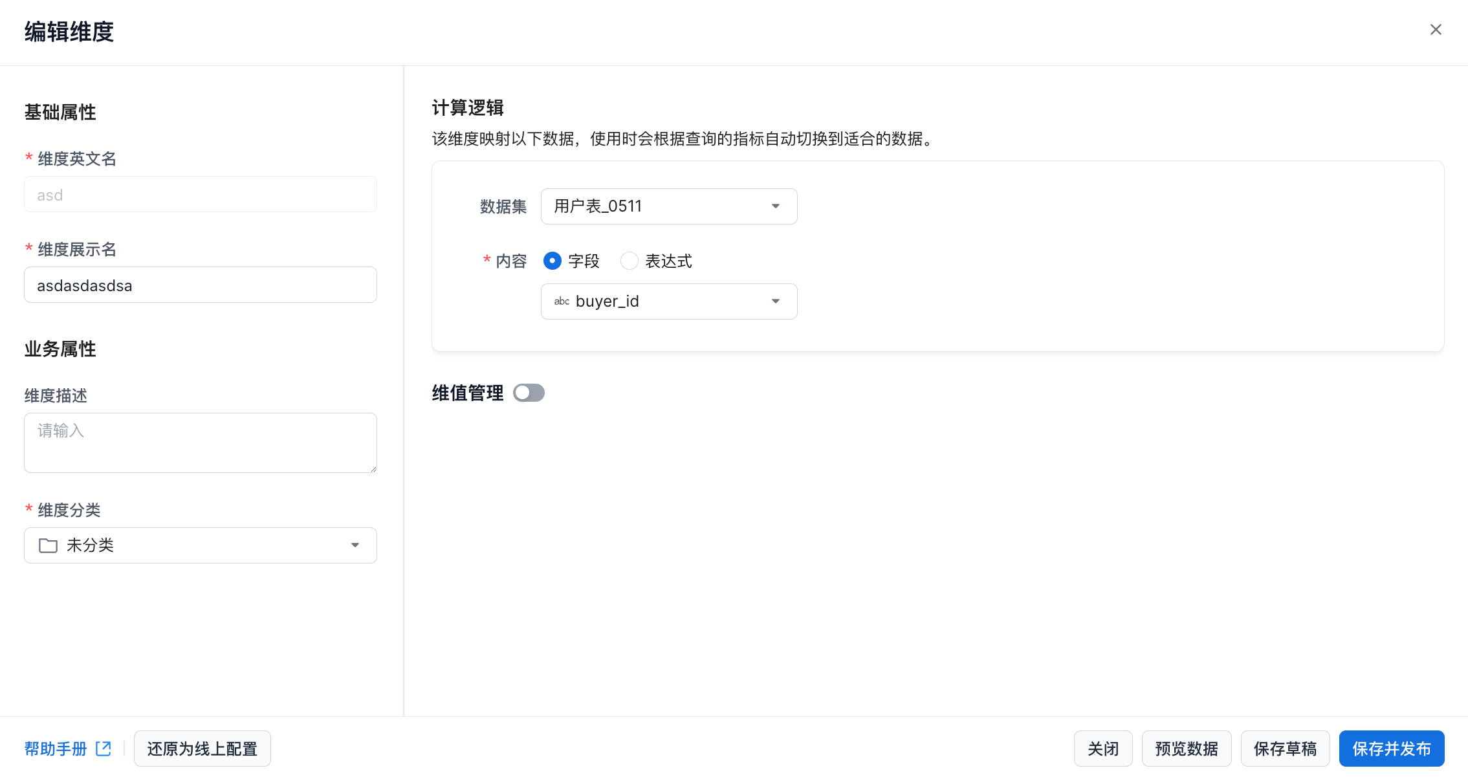The height and width of the screenshot is (777, 1468).
Task: Select the 字段 radio option
Action: (553, 261)
